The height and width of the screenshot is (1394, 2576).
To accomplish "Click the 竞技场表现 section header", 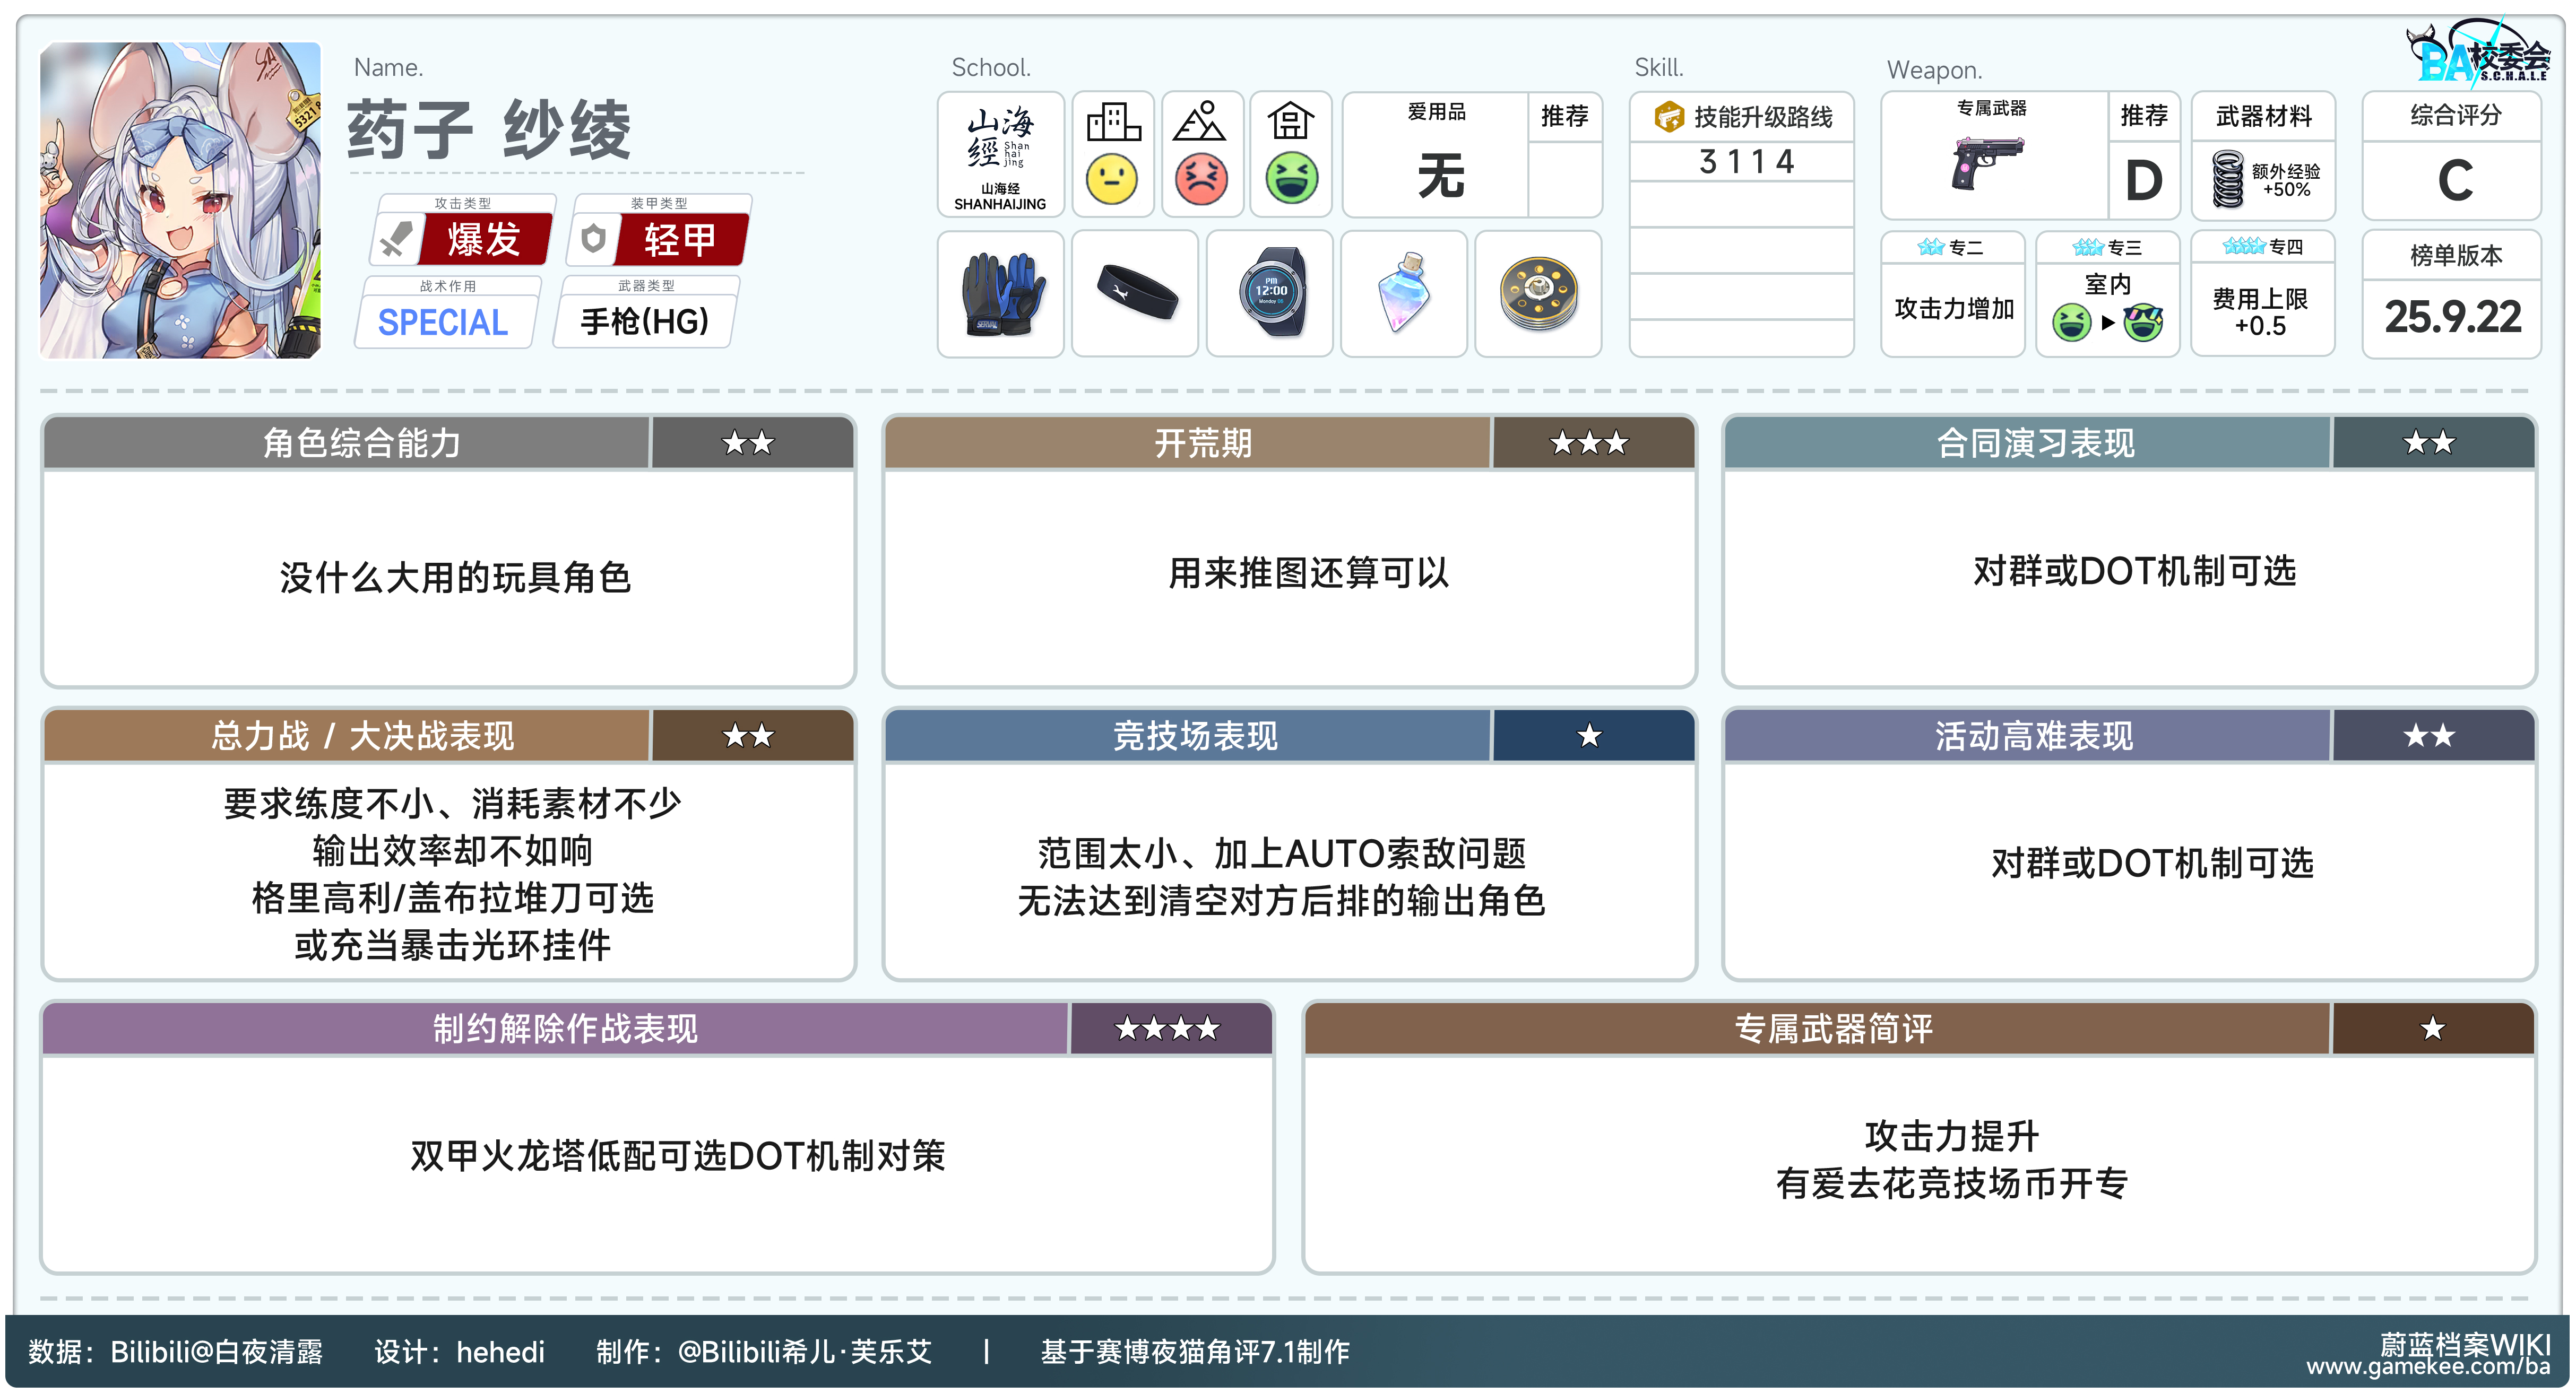I will 1195,736.
